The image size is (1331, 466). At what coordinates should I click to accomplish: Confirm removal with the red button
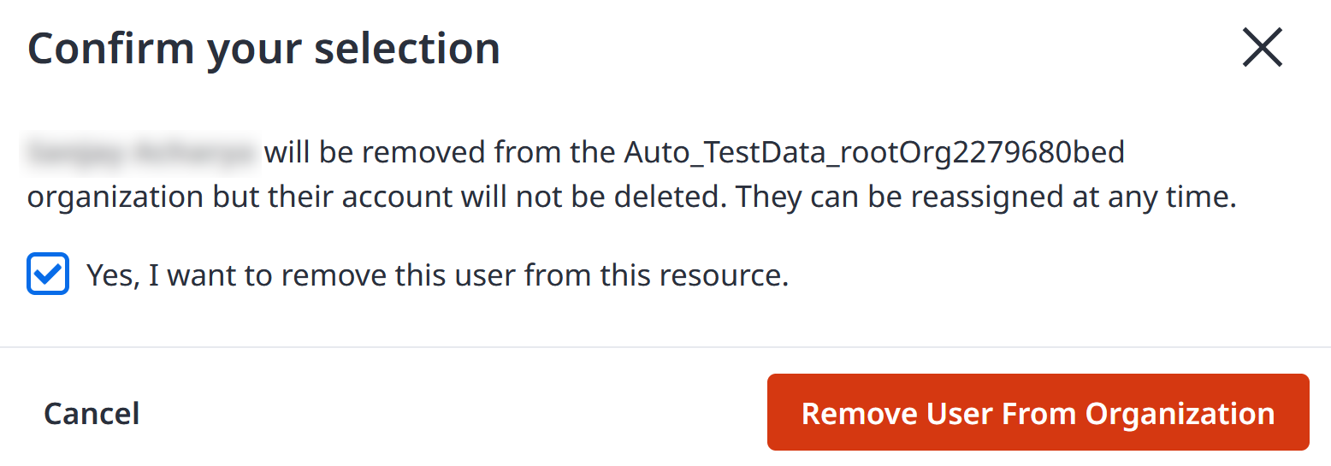[1038, 412]
